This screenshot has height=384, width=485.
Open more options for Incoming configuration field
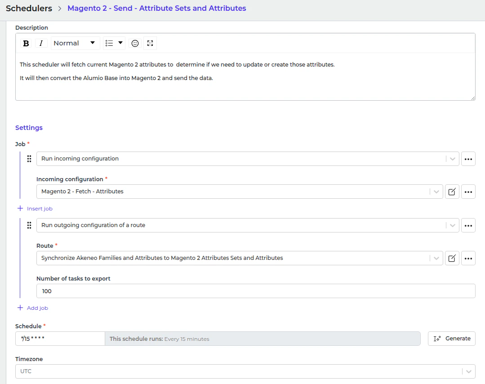[x=468, y=192]
